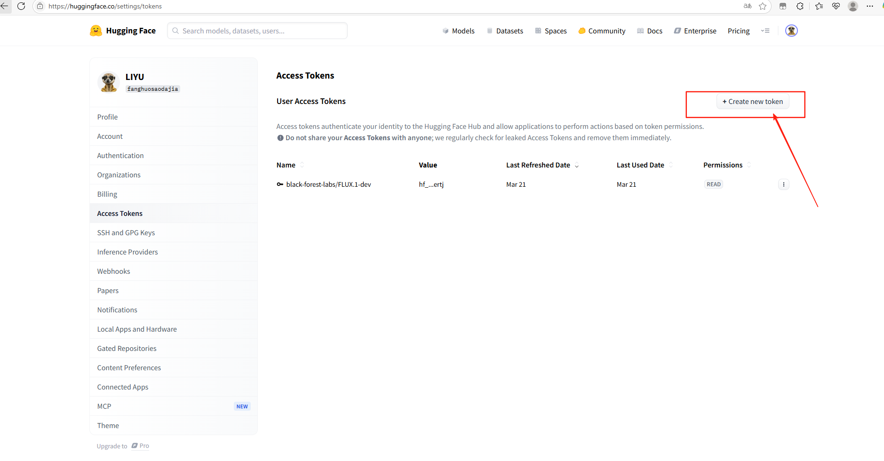Open Connected Apps settings
Screen dimensions: 884x461
174,387
